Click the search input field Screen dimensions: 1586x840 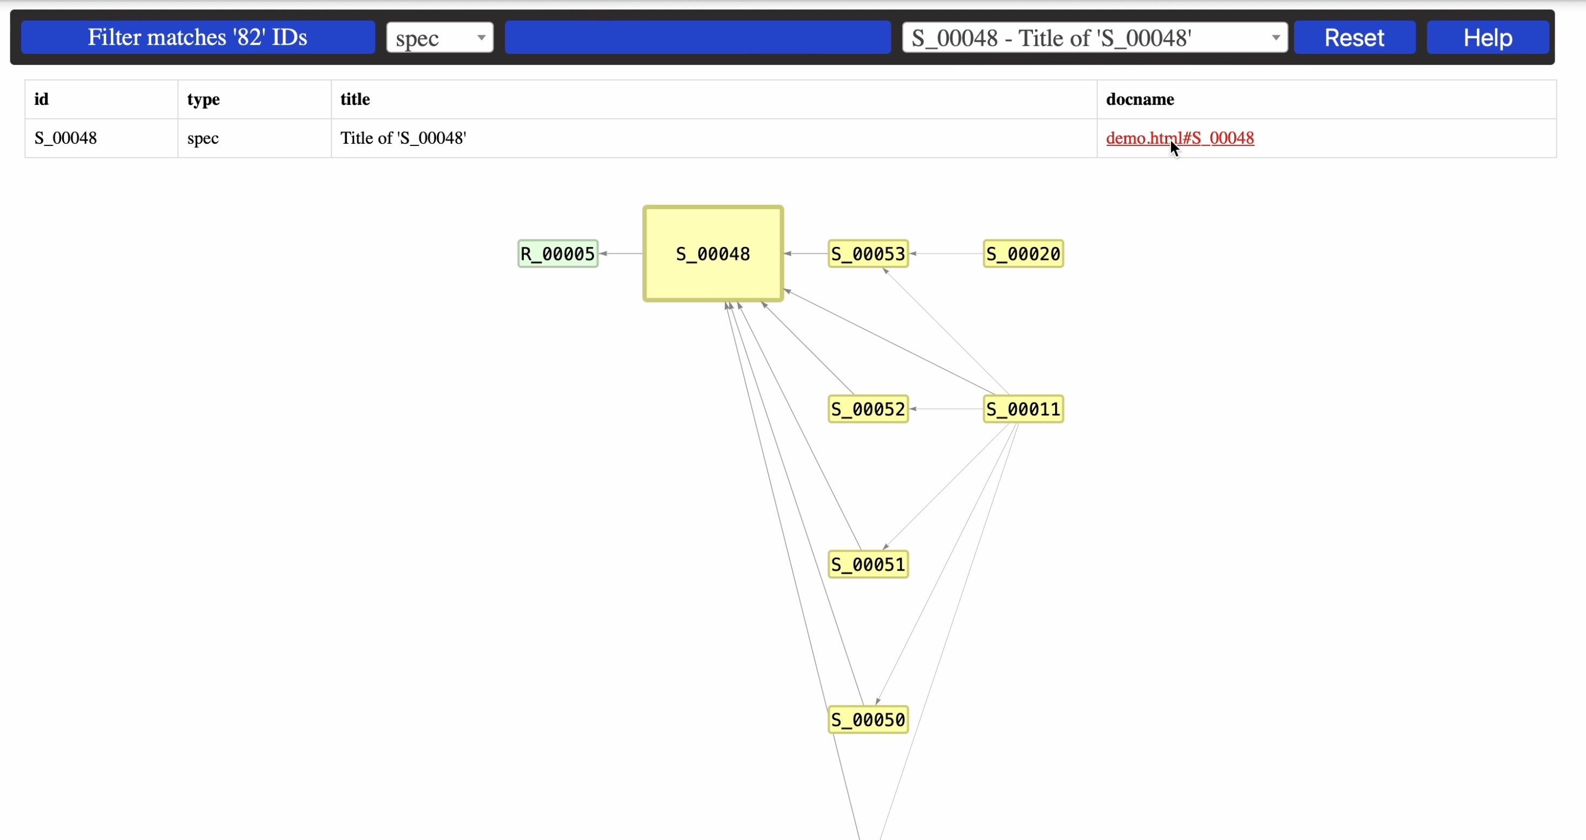pyautogui.click(x=698, y=38)
